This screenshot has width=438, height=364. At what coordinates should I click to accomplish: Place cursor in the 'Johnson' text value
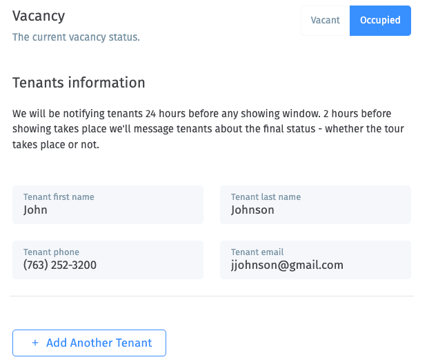(x=252, y=210)
